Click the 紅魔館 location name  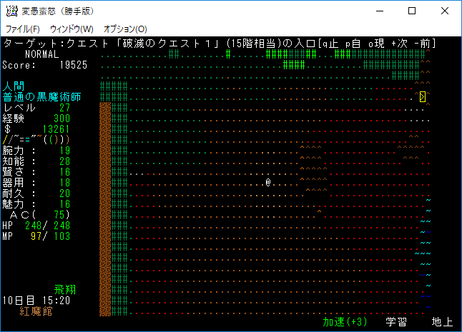pyautogui.click(x=36, y=311)
